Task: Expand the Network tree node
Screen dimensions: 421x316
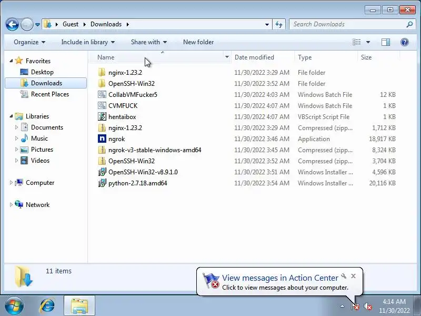Action: pos(11,205)
